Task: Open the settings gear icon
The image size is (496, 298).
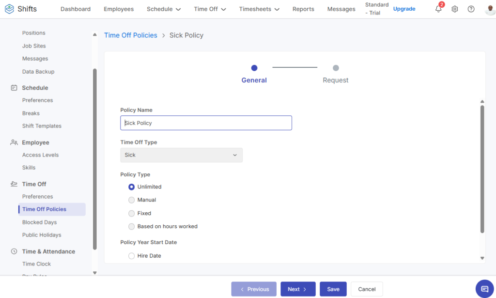Action: click(454, 9)
